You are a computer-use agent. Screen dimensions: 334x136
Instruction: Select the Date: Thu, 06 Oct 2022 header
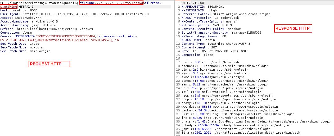pos(214,51)
